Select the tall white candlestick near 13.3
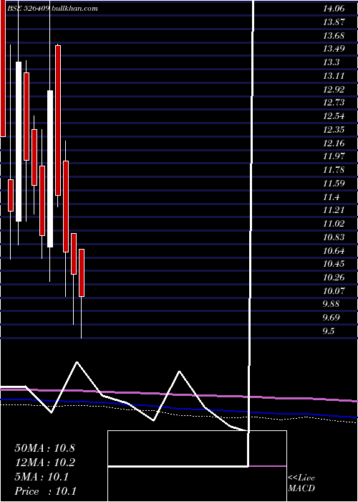Image resolution: width=358 pixels, height=502 pixels. point(19,141)
